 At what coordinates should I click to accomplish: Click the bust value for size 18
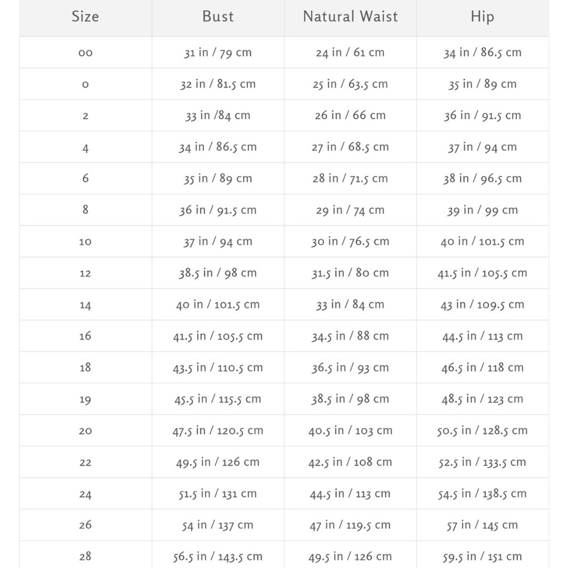pyautogui.click(x=218, y=367)
